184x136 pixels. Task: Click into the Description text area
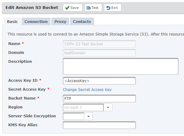click(x=121, y=66)
